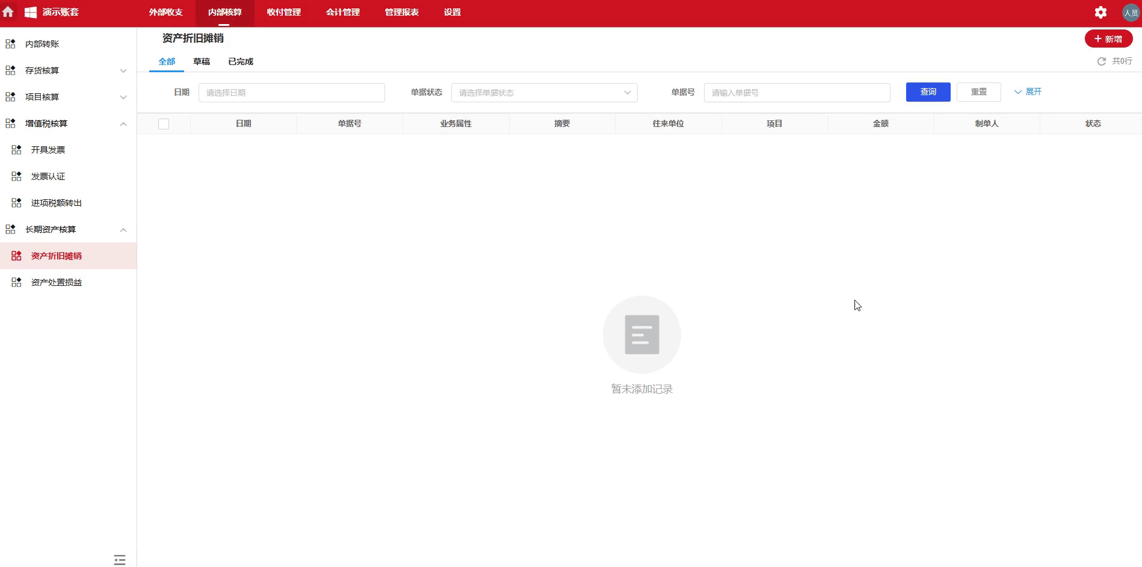1142x567 pixels.
Task: Click the home icon in the top bar
Action: 9,12
